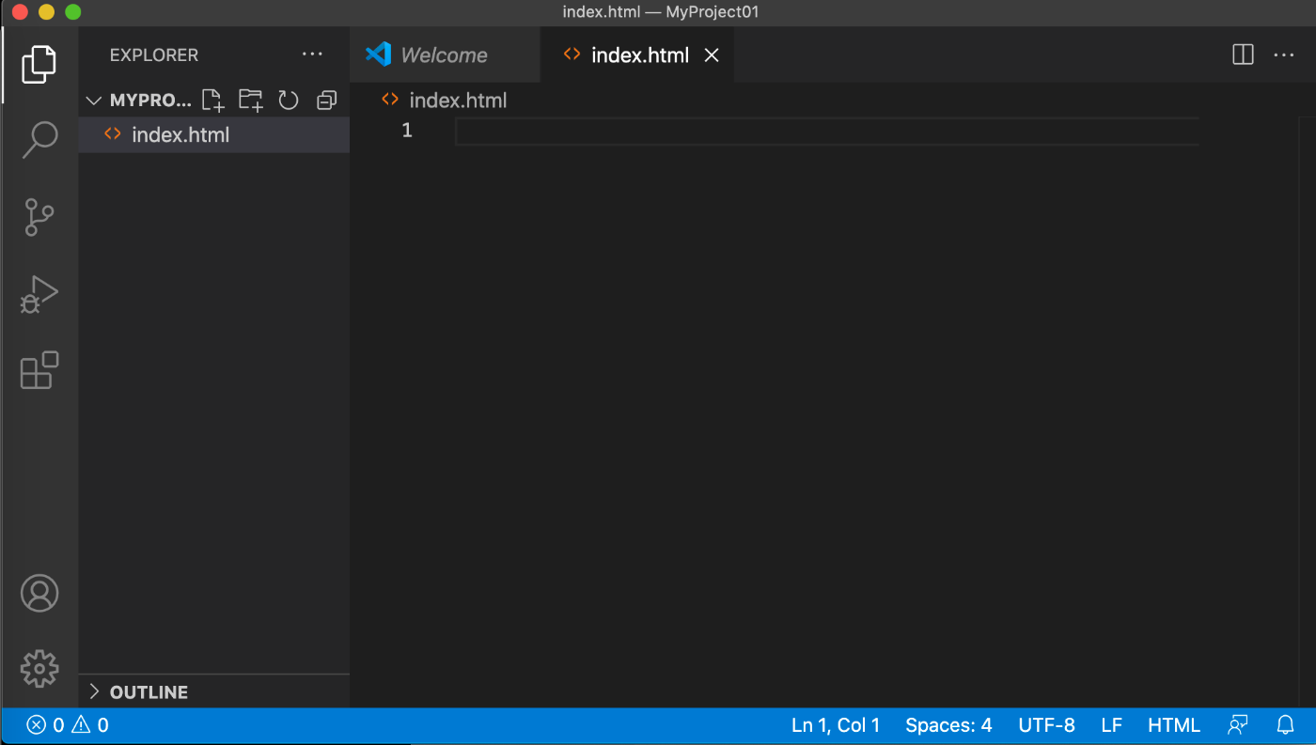Image resolution: width=1316 pixels, height=745 pixels.
Task: Show errors and warnings from status bar counter
Action: tap(66, 724)
